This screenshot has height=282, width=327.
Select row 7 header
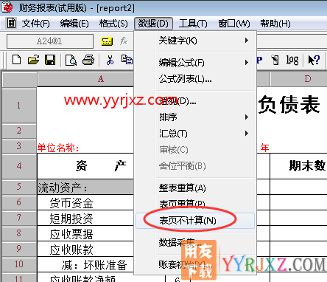[x=19, y=218]
